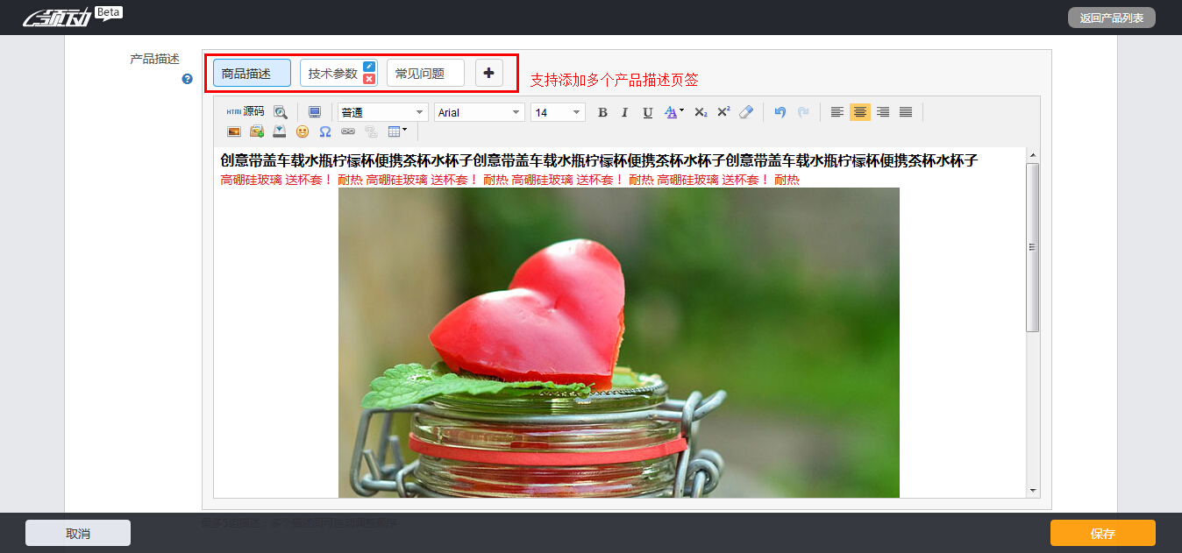Insert an emoticon via smiley icon

[303, 131]
